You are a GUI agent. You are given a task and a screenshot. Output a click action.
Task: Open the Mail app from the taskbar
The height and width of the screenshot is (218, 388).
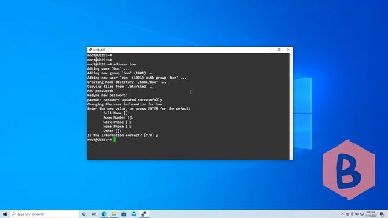pyautogui.click(x=133, y=214)
